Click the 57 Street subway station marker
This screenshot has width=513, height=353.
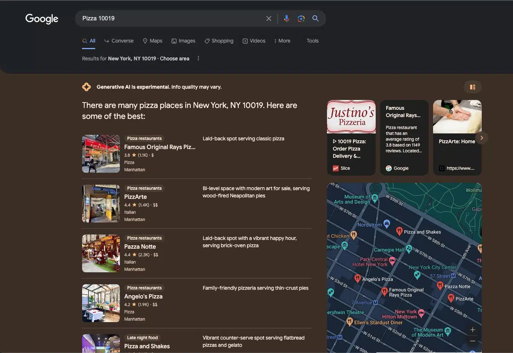coord(453,276)
